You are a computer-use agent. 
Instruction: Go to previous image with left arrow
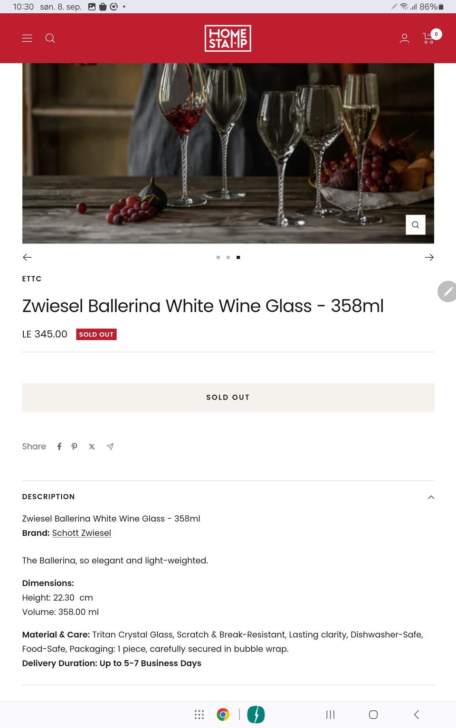(x=27, y=257)
